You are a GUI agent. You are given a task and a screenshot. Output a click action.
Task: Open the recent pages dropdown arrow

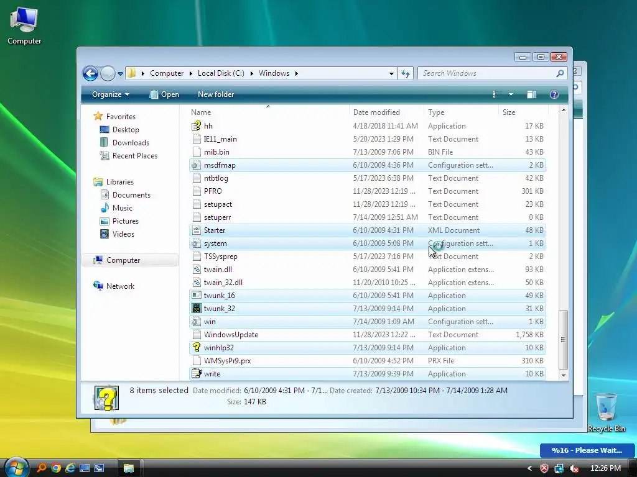(120, 74)
